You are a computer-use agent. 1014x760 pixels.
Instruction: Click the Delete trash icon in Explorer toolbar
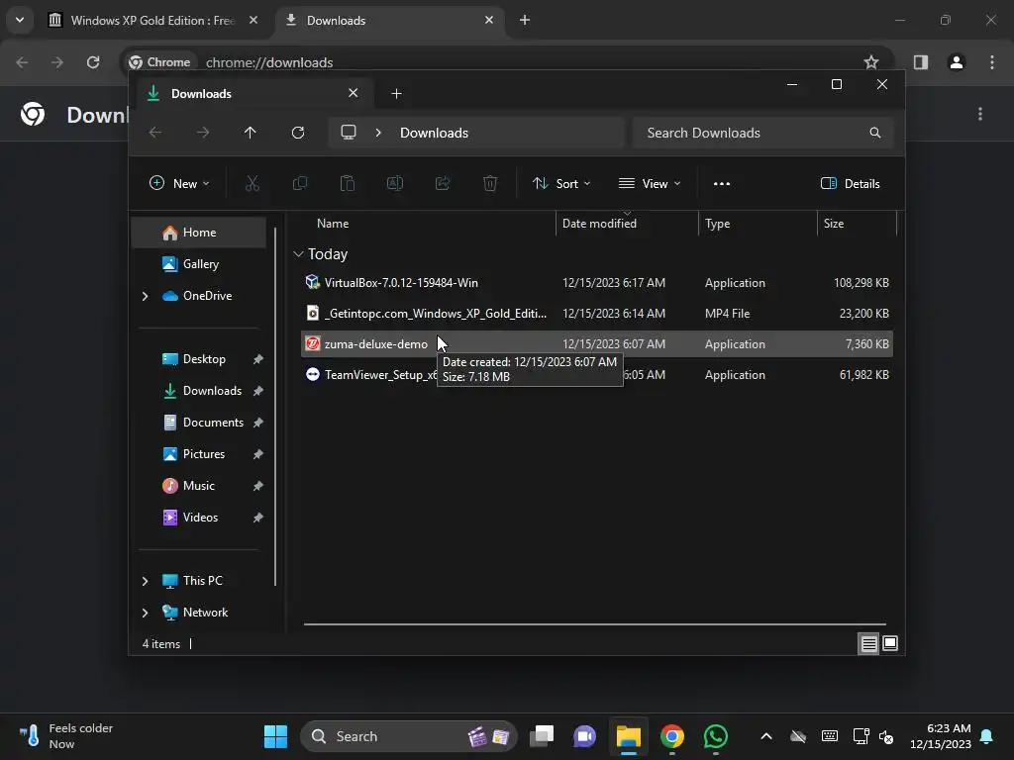[x=490, y=183]
